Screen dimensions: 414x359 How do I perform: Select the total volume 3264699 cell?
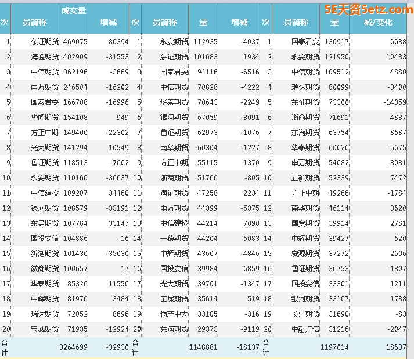pos(73,347)
